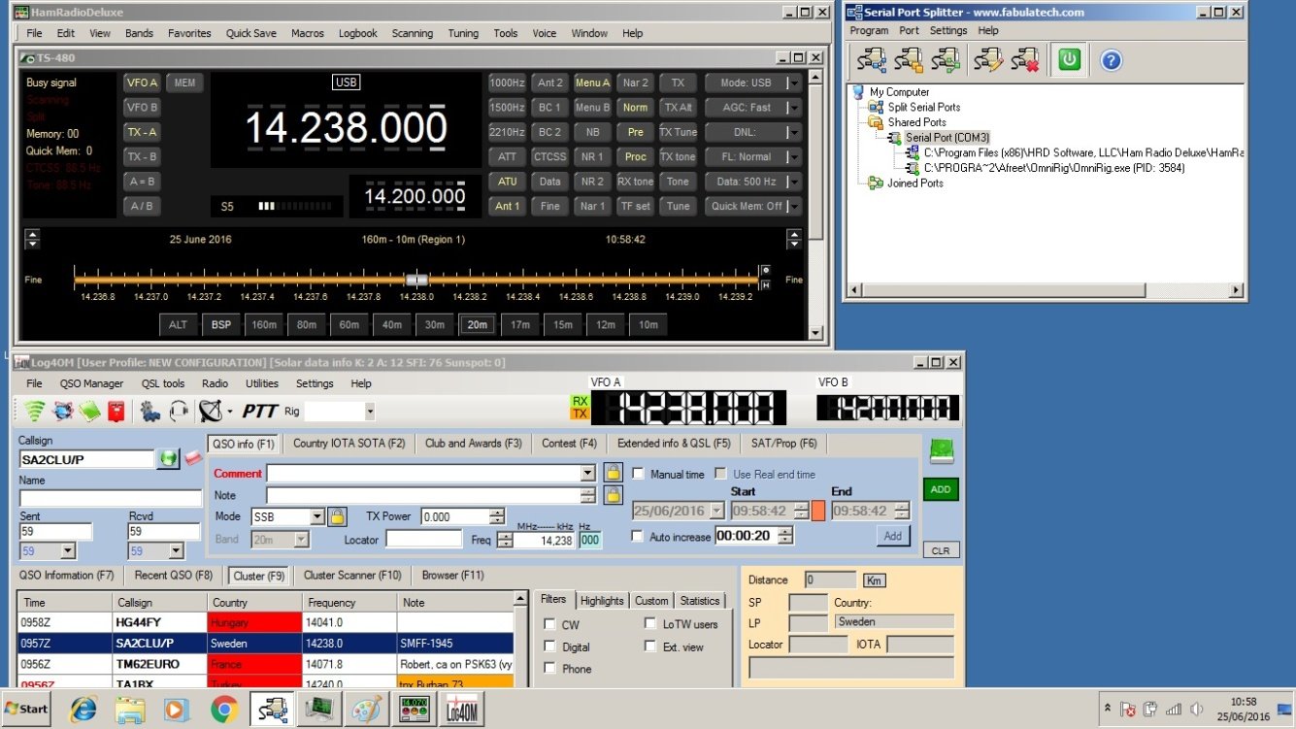Click the eraser icon next to the Callsign field
The width and height of the screenshot is (1296, 729).
point(193,458)
